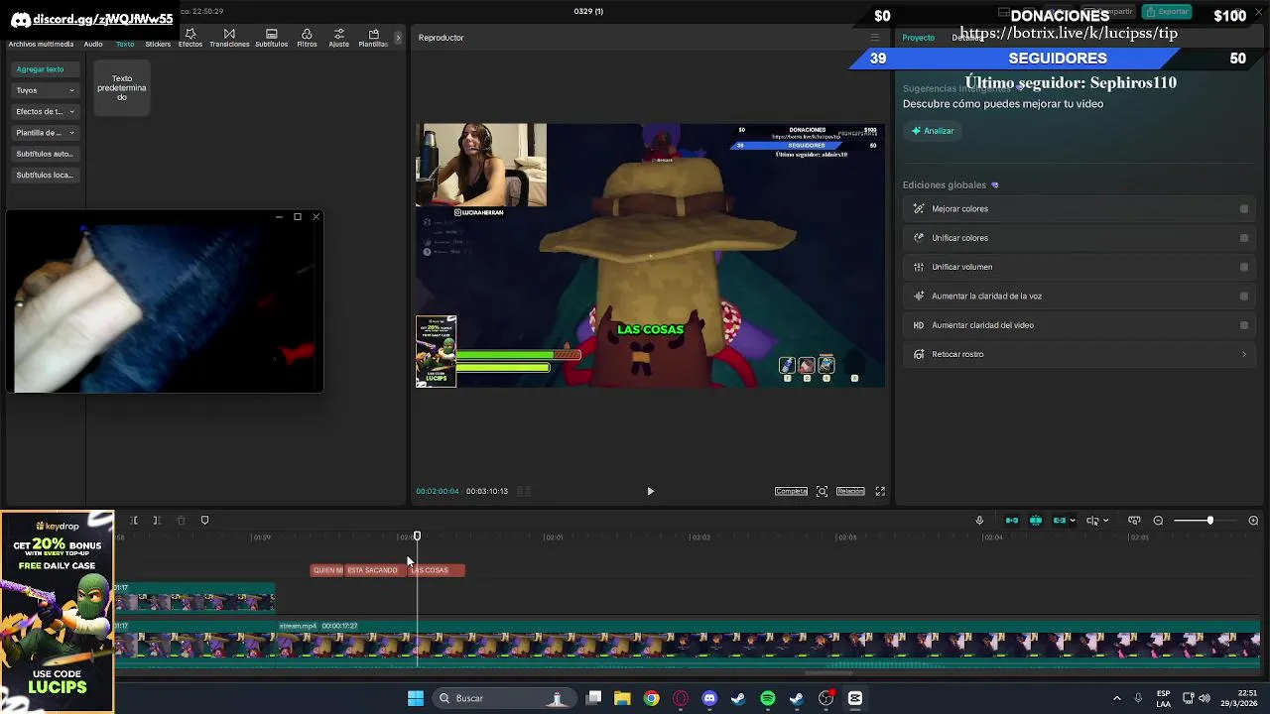
Task: Expand the Plantilla de... dropdown
Action: (x=45, y=133)
